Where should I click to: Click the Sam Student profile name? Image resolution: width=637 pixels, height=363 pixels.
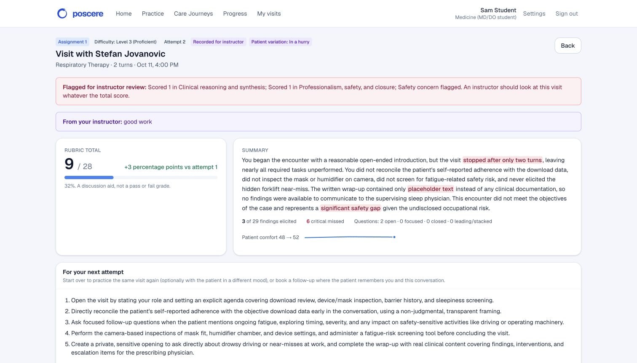click(x=498, y=10)
